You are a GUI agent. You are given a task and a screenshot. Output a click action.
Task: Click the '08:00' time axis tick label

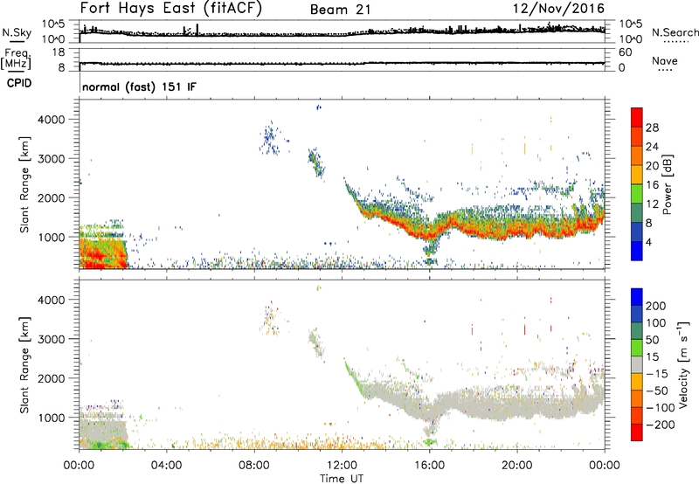(254, 466)
